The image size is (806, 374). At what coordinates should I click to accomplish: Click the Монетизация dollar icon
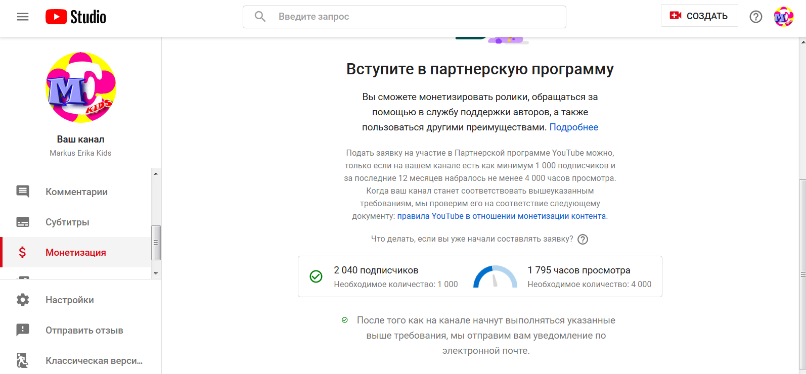pos(22,252)
